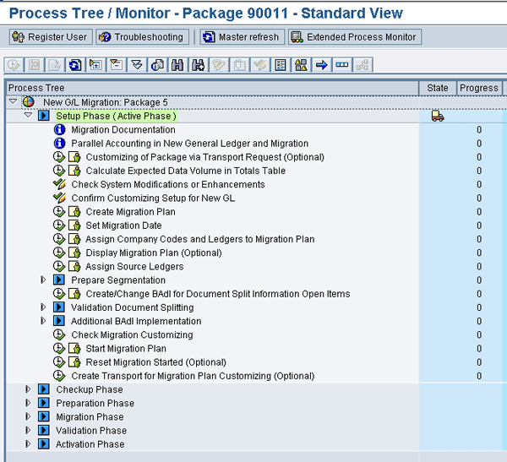
Task: Click the circular refresh icon in icon toolbar
Action: point(75,65)
